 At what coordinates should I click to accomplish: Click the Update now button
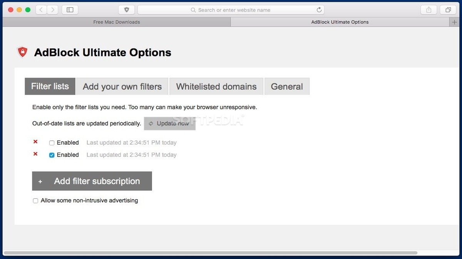(x=170, y=124)
